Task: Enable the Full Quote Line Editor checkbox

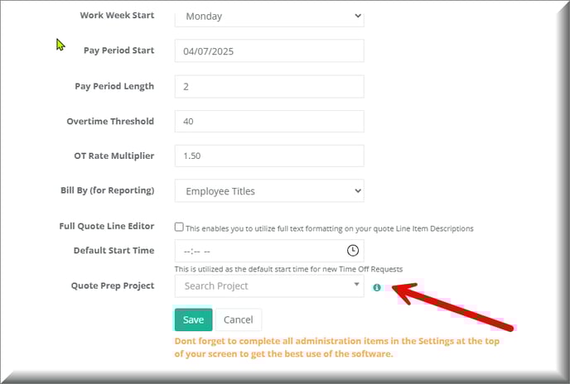Action: pyautogui.click(x=179, y=228)
